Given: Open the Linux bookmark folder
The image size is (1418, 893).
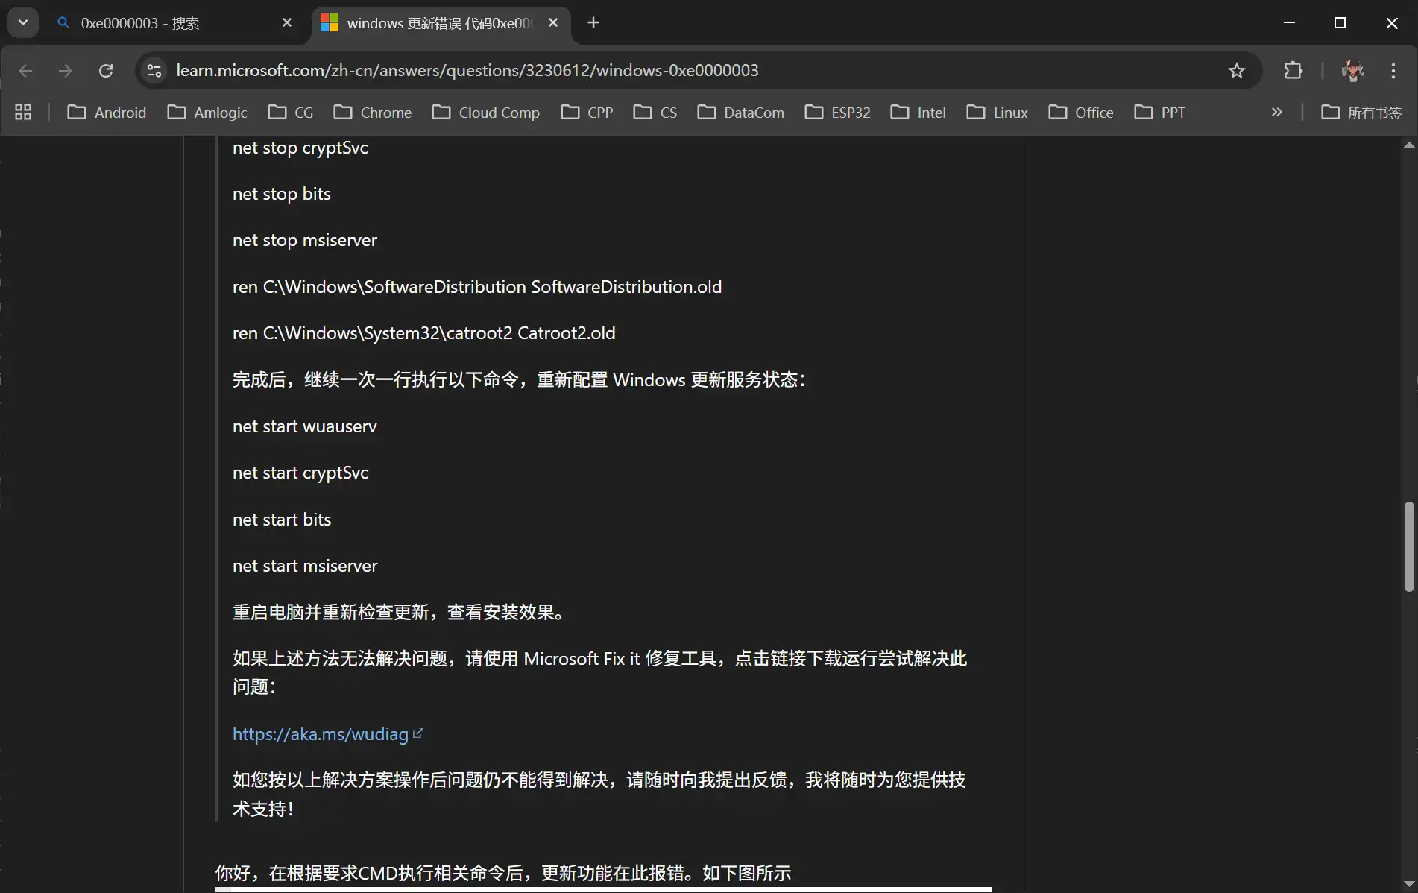Looking at the screenshot, I should coord(998,113).
